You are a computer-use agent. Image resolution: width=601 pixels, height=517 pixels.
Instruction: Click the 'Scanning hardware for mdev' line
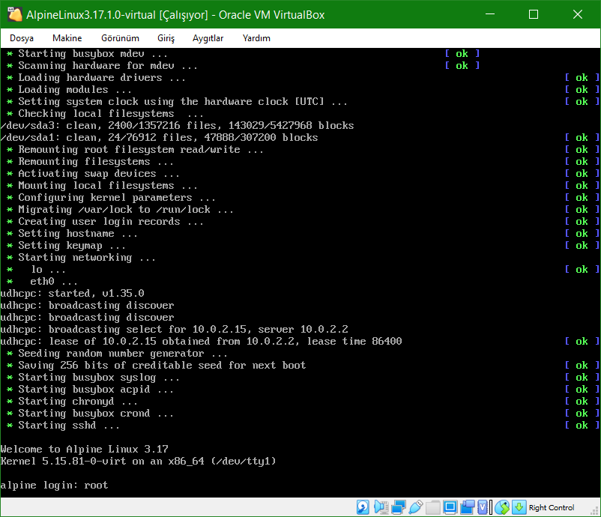[x=103, y=66]
